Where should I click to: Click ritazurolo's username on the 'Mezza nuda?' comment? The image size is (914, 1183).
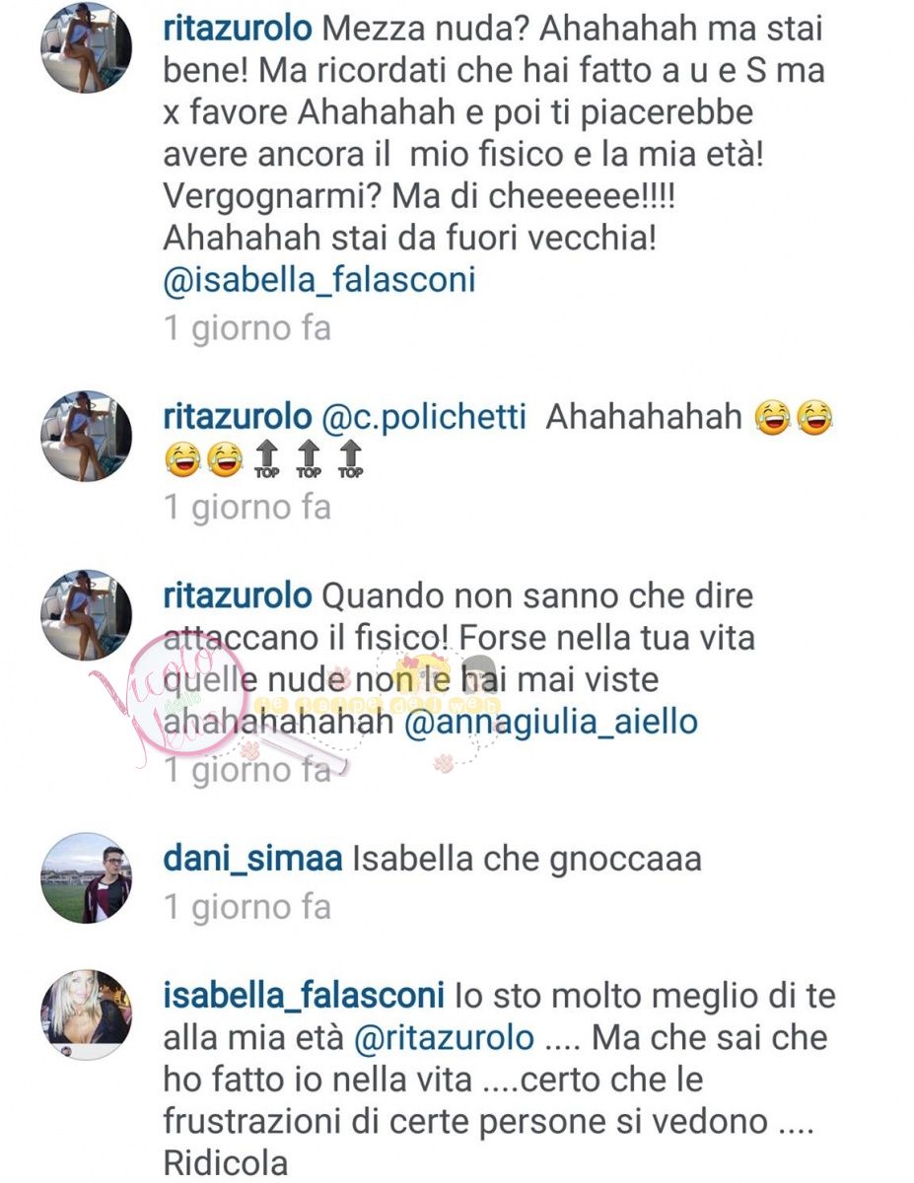pos(237,31)
